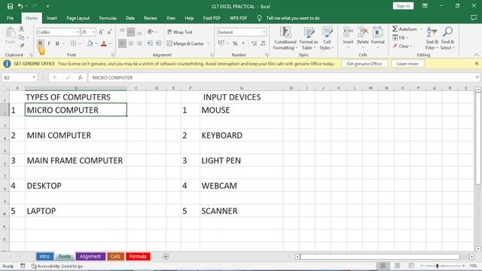Click the fill color bucket

[90, 44]
